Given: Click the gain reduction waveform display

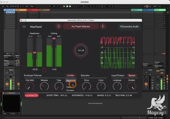Looking at the screenshot, I should [x=117, y=52].
